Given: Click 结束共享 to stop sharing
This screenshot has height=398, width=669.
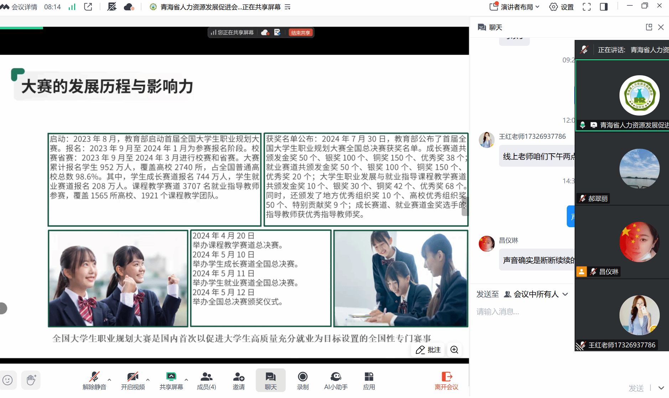Looking at the screenshot, I should point(301,32).
